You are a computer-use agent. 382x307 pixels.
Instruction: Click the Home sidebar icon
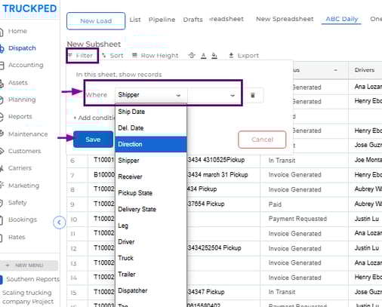(x=2, y=32)
